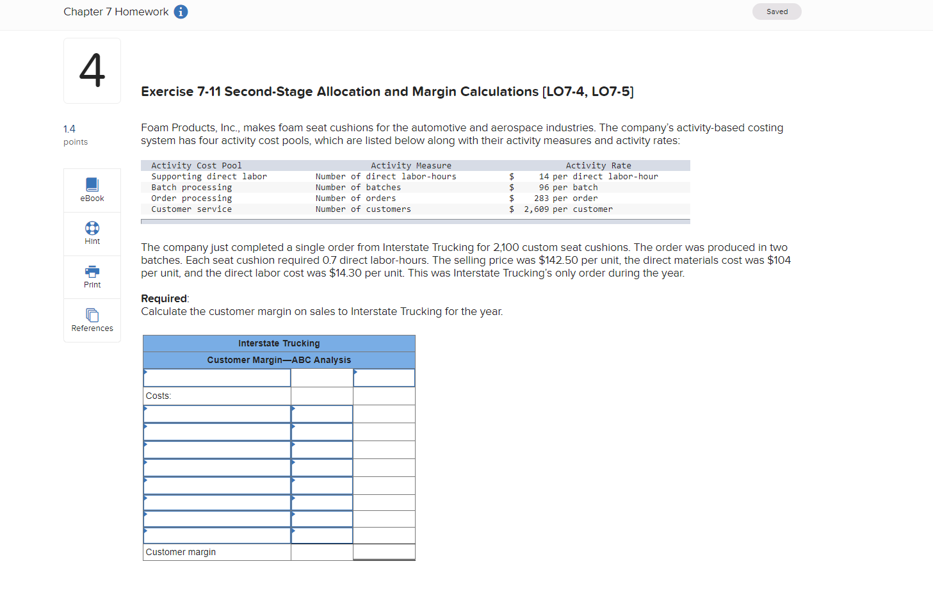Select the Interstate Trucking table header

click(279, 343)
